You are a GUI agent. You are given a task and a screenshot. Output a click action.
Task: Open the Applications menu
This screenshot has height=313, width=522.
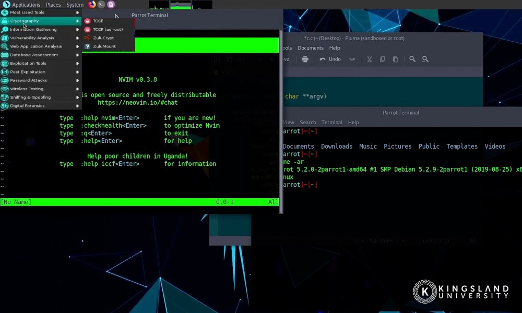point(26,5)
